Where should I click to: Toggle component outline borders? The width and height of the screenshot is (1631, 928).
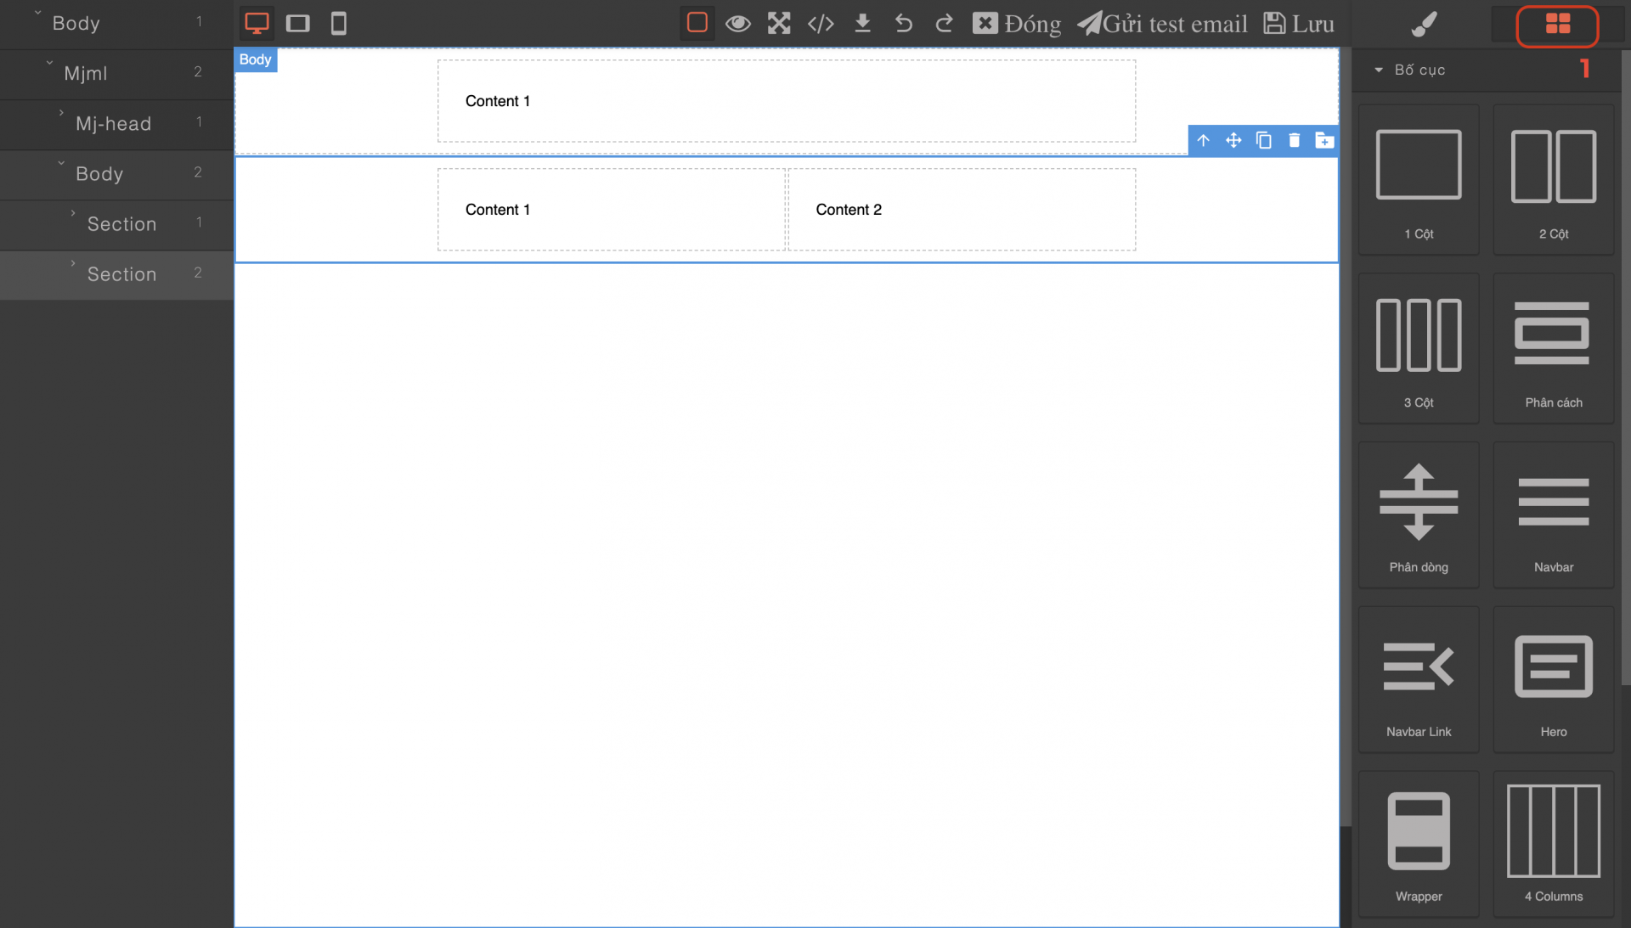coord(697,23)
